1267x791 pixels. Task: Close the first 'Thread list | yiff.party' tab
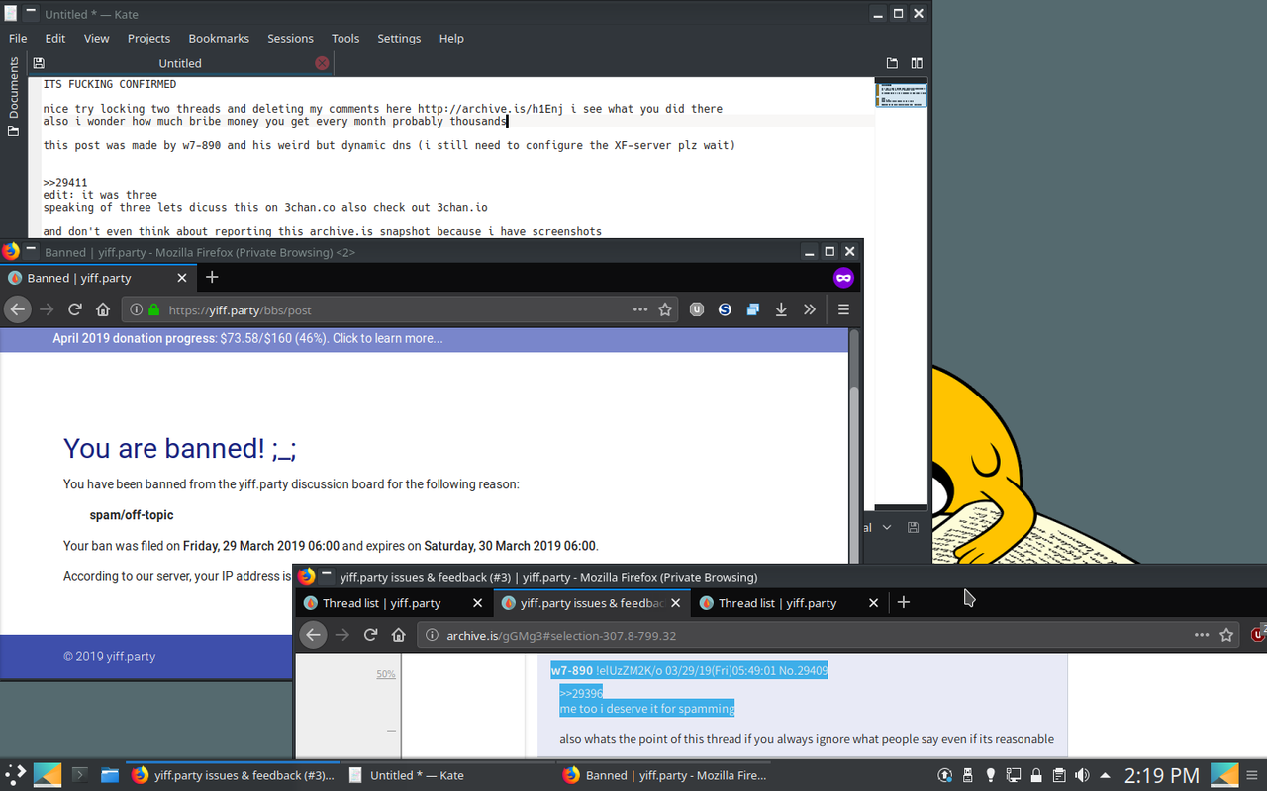pos(477,603)
